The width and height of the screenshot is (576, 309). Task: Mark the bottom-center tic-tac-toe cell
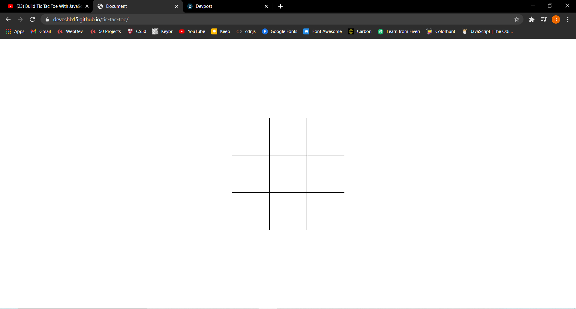pos(288,211)
